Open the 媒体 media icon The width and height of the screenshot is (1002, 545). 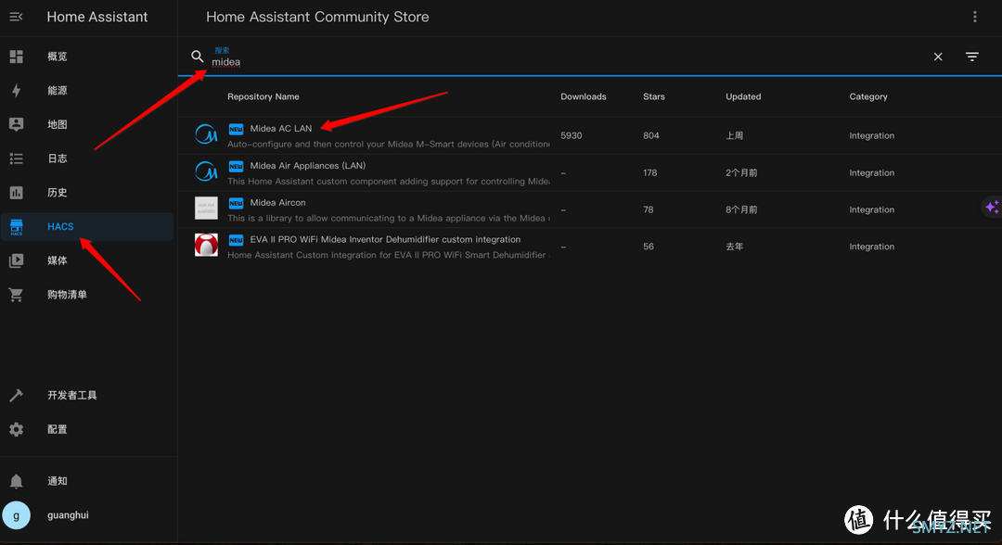pyautogui.click(x=16, y=260)
